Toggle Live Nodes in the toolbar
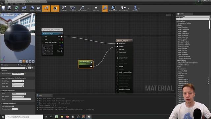The width and height of the screenshot is (211, 119). coord(64,9)
